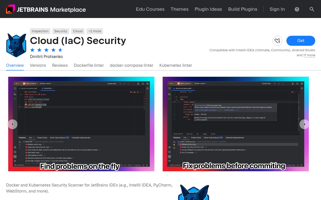Screen dimensions: 321x200
Task: Click the Security tag chip
Action: (x=61, y=31)
